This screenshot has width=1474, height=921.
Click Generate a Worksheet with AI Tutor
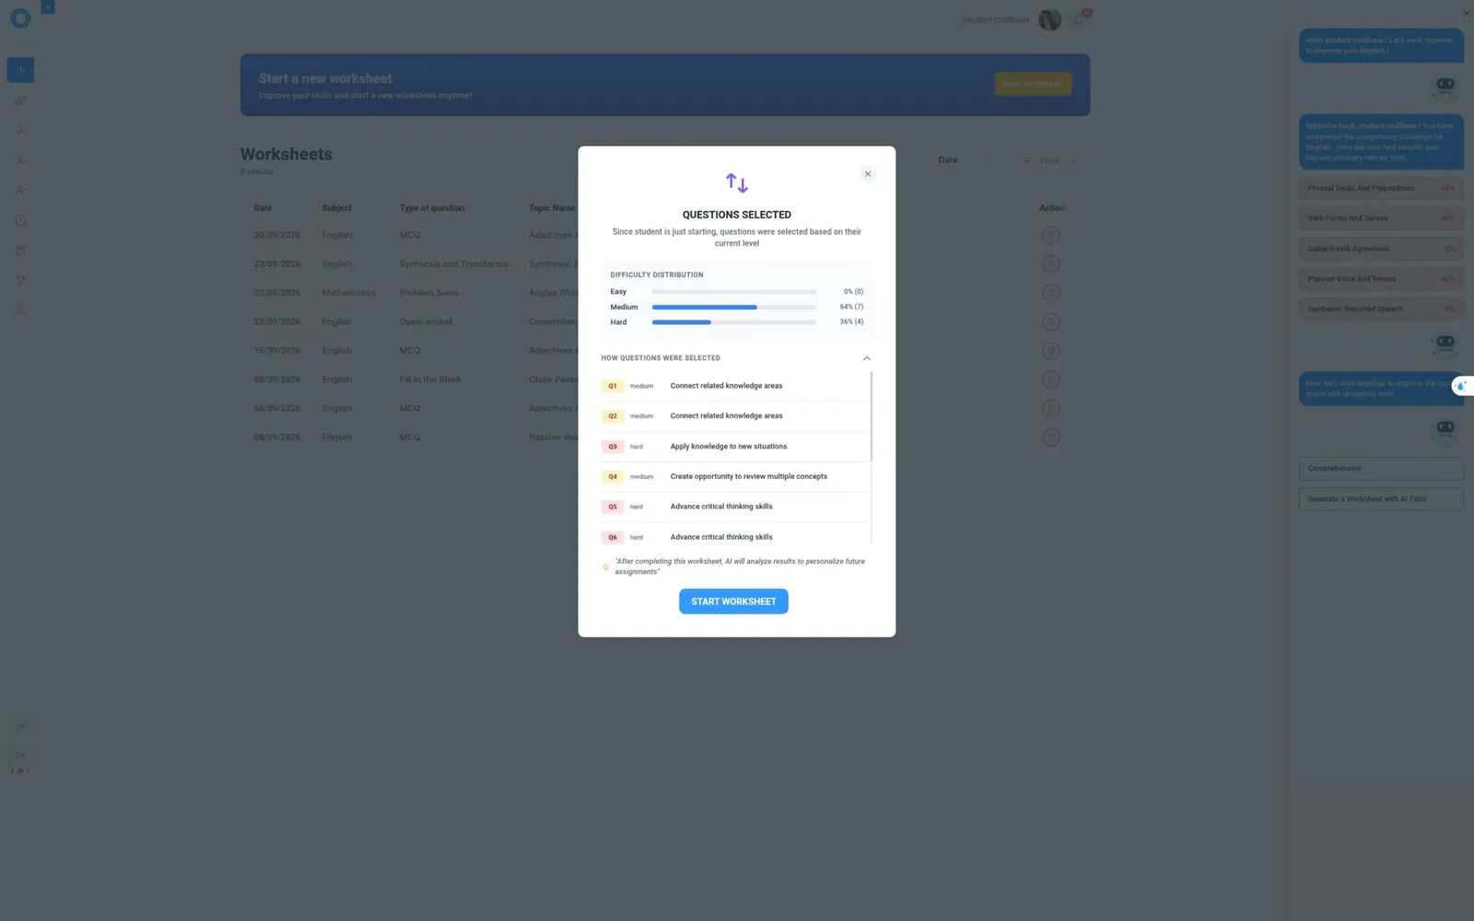point(1381,499)
